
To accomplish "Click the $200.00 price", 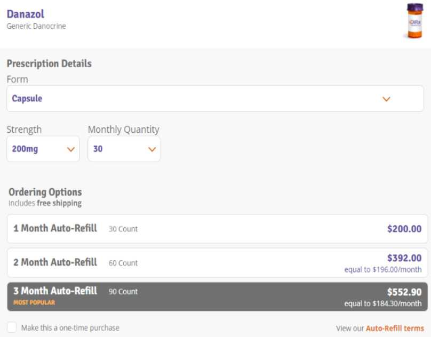I will pos(404,229).
